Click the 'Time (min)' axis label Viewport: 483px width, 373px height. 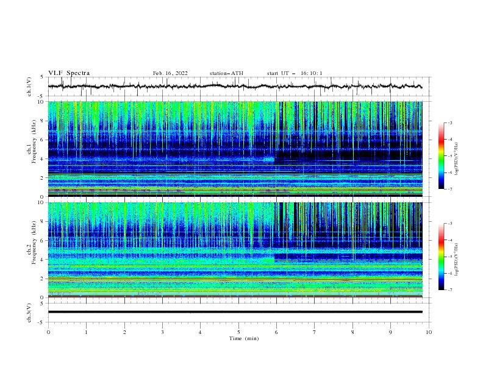click(244, 338)
